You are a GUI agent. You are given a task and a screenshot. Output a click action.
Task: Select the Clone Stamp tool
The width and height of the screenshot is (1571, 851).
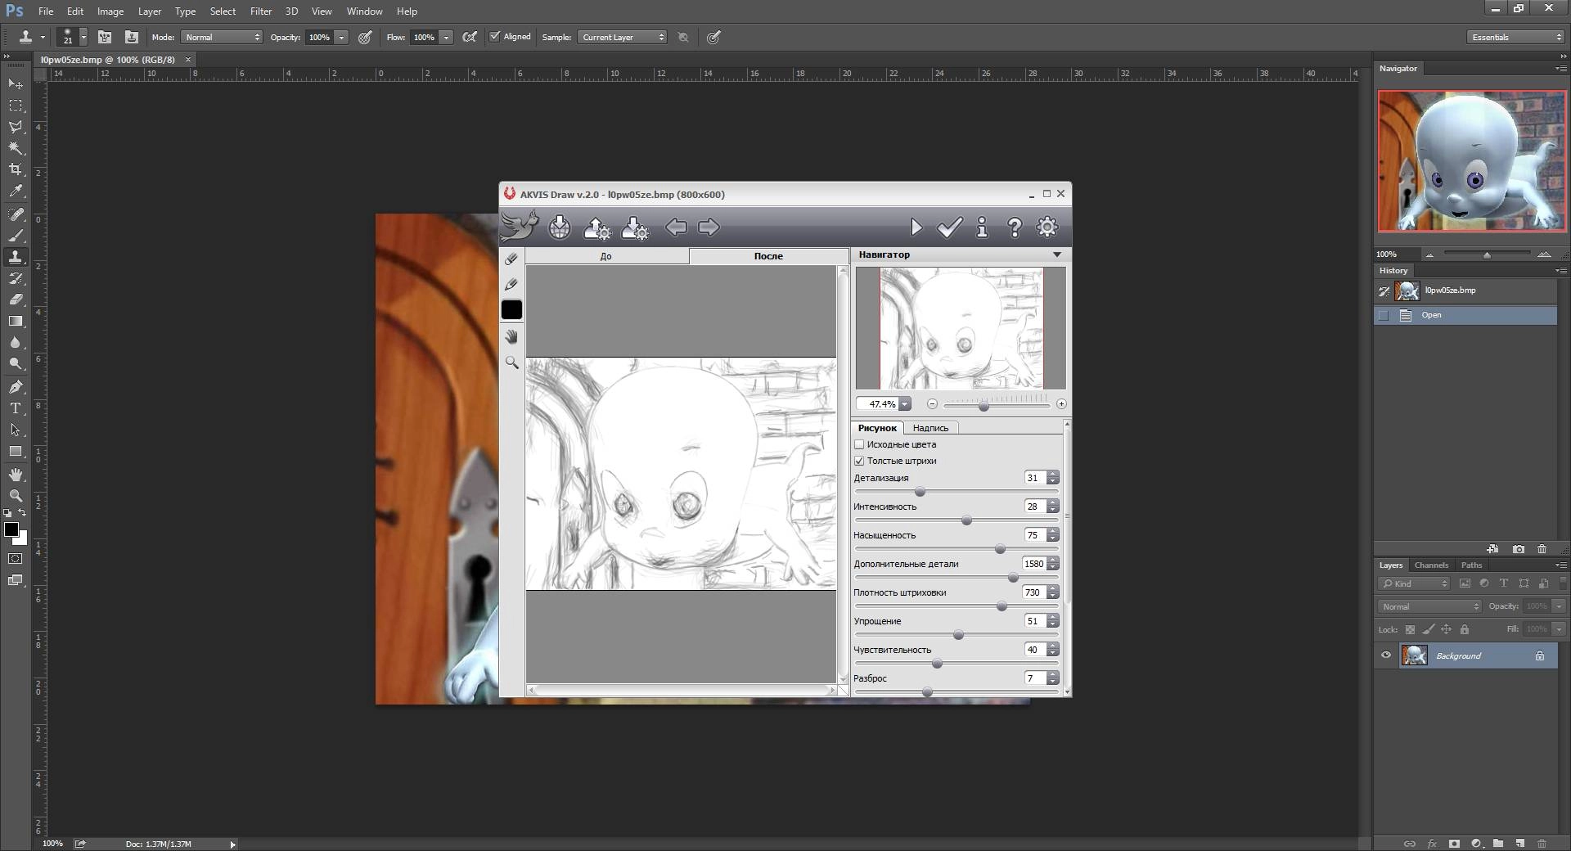(16, 257)
